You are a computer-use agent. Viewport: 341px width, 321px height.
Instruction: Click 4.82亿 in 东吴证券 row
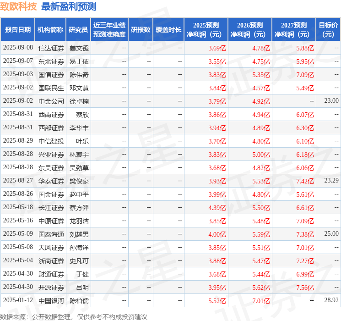[261, 168]
